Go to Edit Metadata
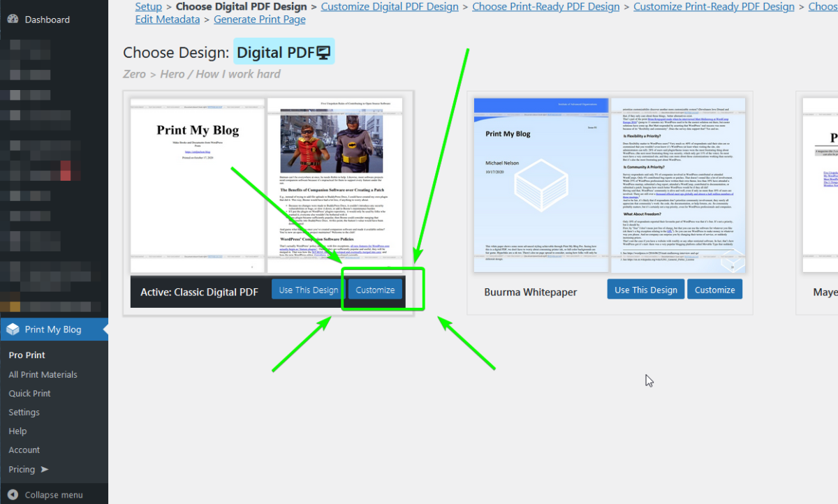Screen dimensions: 838x504 (x=167, y=19)
